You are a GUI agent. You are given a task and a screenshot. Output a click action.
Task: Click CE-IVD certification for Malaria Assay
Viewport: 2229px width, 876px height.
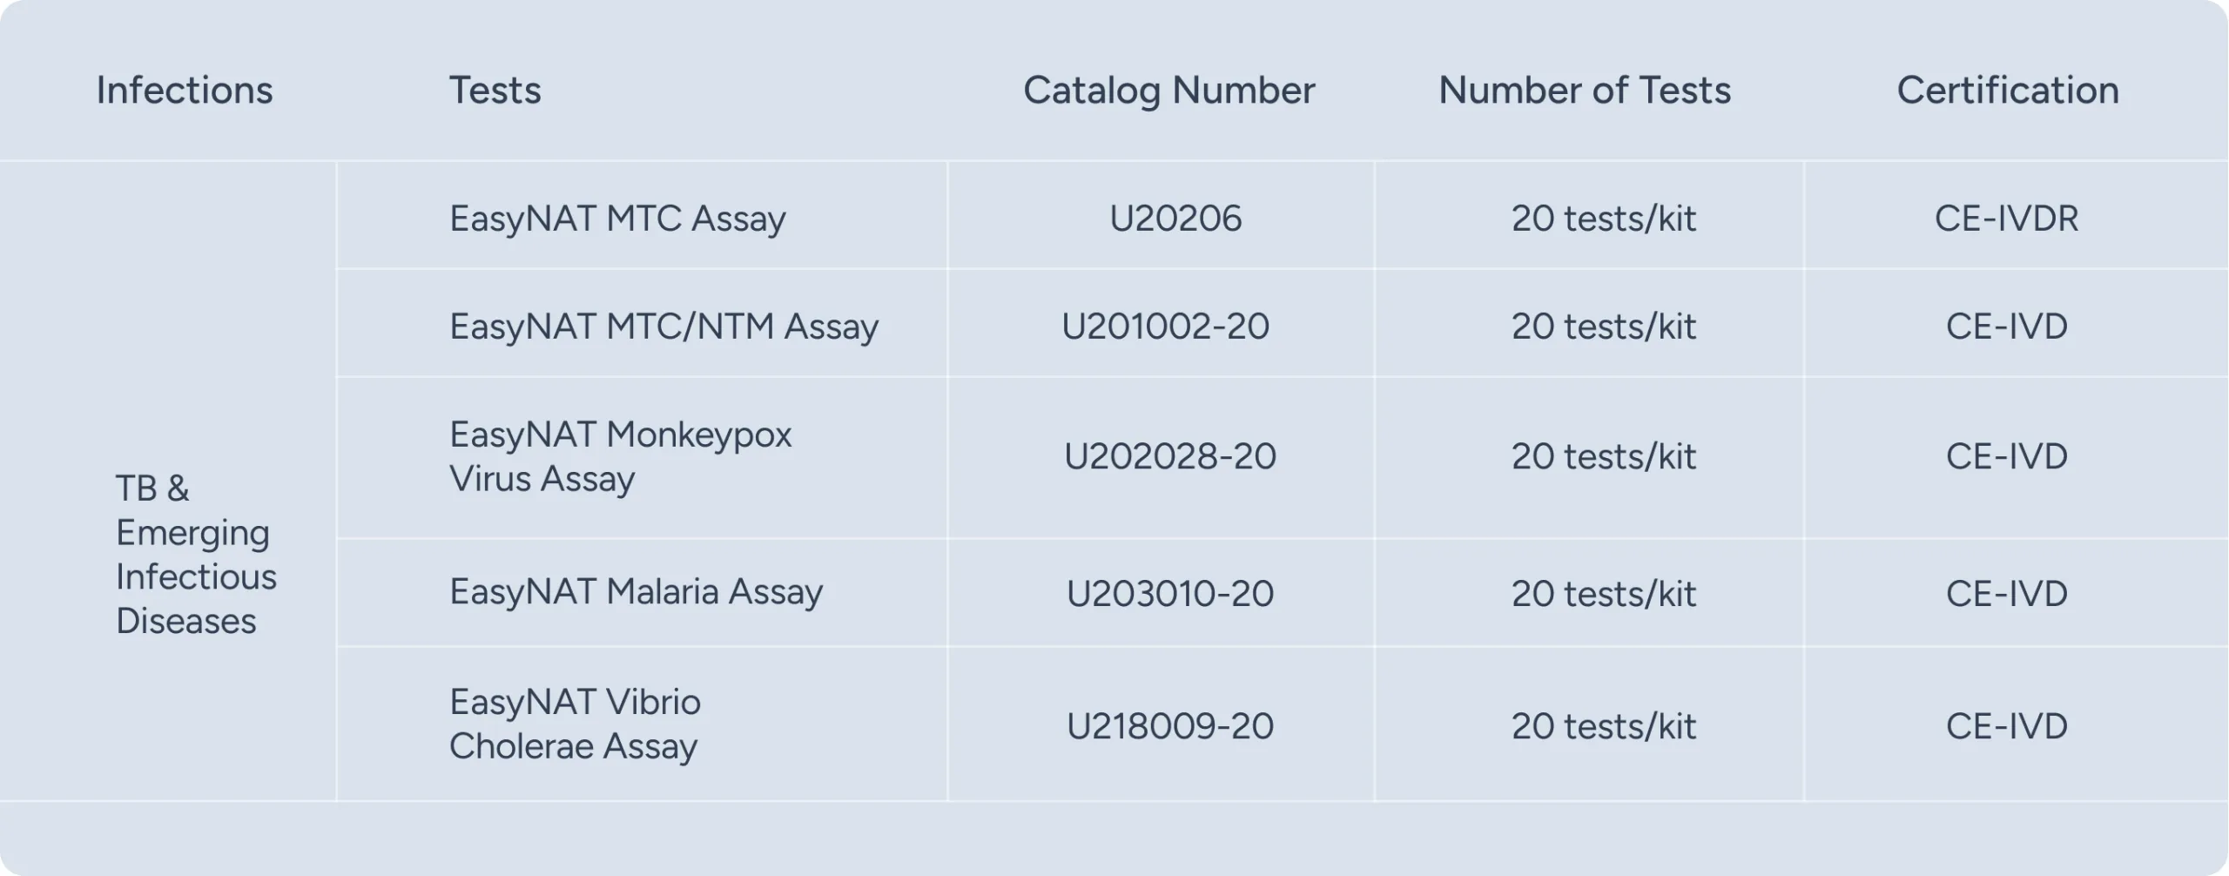(2006, 594)
